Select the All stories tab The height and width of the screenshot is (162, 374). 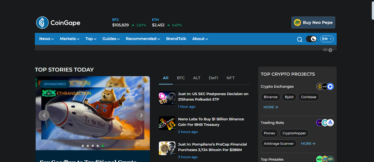165,78
